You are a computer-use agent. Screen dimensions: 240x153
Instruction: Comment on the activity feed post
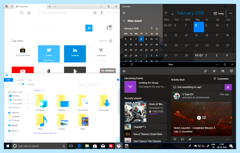(182, 139)
